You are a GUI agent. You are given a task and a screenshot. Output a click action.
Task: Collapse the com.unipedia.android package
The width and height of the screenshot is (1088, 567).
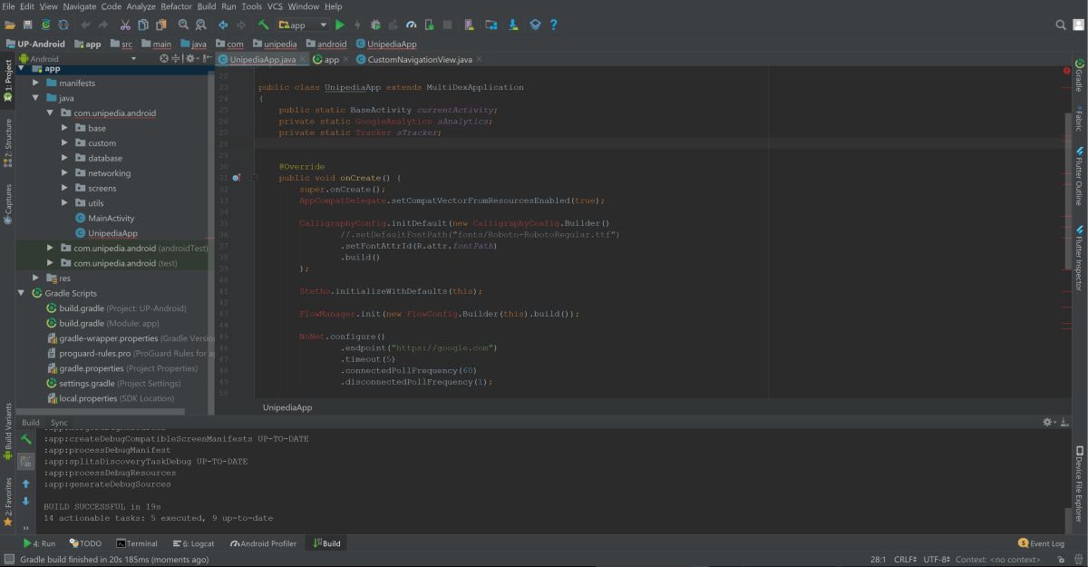(x=52, y=112)
